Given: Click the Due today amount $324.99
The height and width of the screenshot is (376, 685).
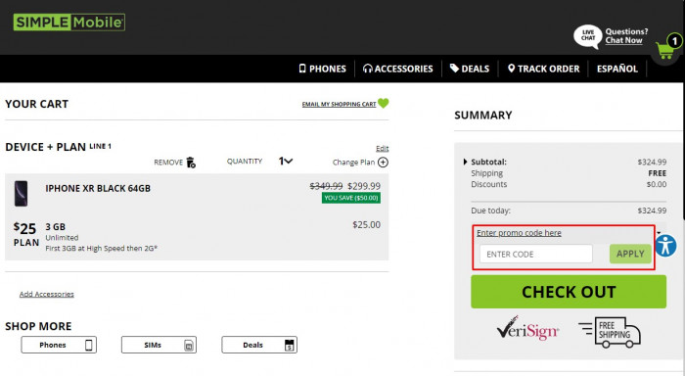Looking at the screenshot, I should pyautogui.click(x=652, y=211).
